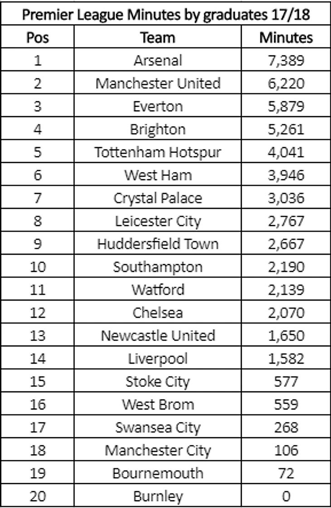Screen dimensions: 331x508
Task: Click the Brighton team cell
Action: (158, 130)
